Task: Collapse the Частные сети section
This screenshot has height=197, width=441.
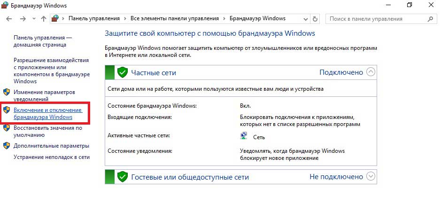Action: point(371,72)
